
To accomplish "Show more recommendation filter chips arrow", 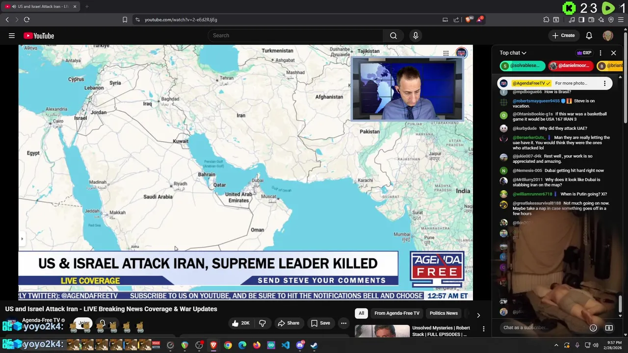I will point(478,315).
